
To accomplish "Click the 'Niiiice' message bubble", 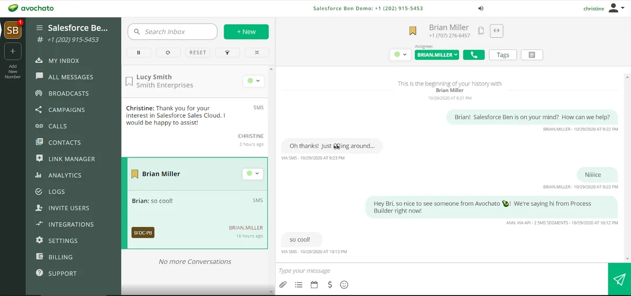I will coord(596,175).
